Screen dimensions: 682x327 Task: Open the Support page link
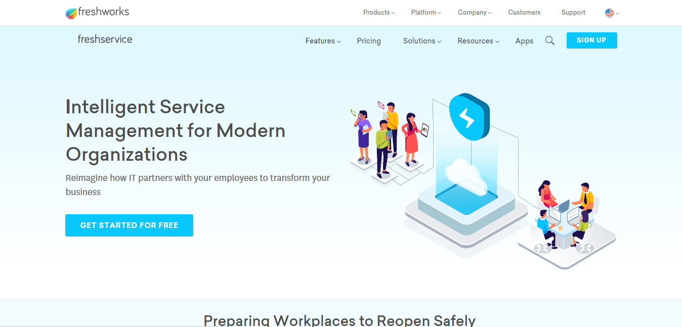click(x=573, y=12)
